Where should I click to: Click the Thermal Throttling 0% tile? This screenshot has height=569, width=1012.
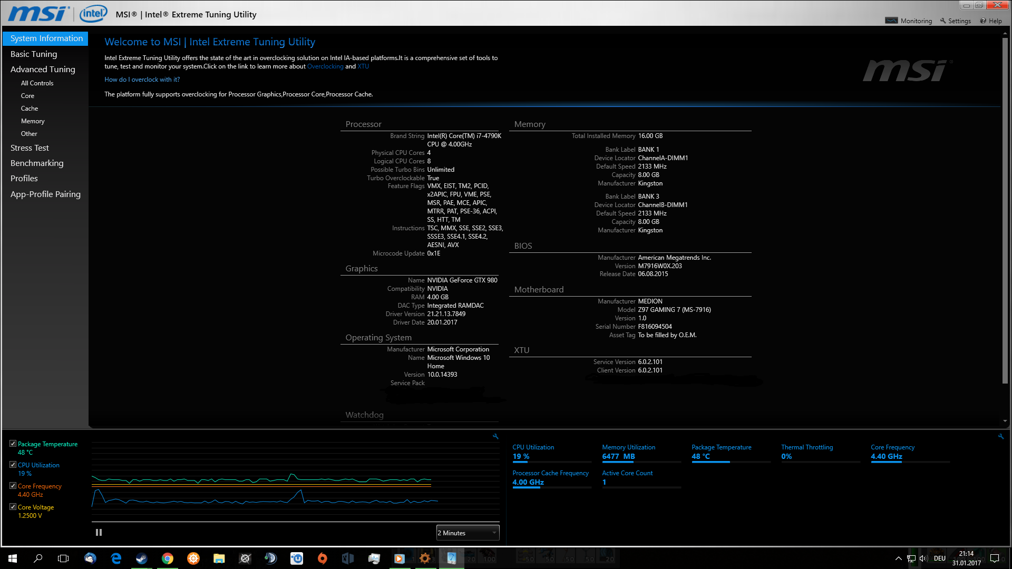point(821,453)
